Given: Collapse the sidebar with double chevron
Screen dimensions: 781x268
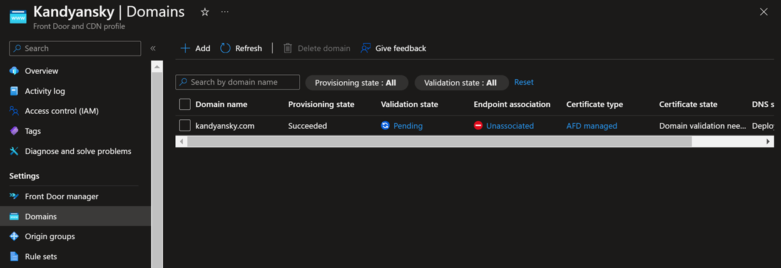Looking at the screenshot, I should [x=153, y=48].
